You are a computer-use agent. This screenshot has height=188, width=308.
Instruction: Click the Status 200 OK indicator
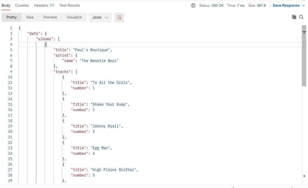(x=211, y=5)
